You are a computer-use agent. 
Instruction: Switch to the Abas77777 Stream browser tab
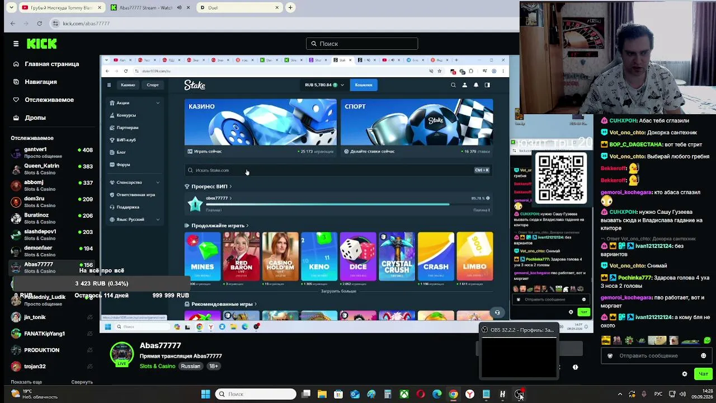click(x=150, y=8)
